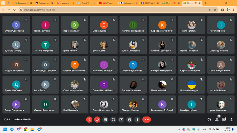Click the name label Nazar Kolesnik
This screenshot has width=237, height=133.
tap(159, 90)
